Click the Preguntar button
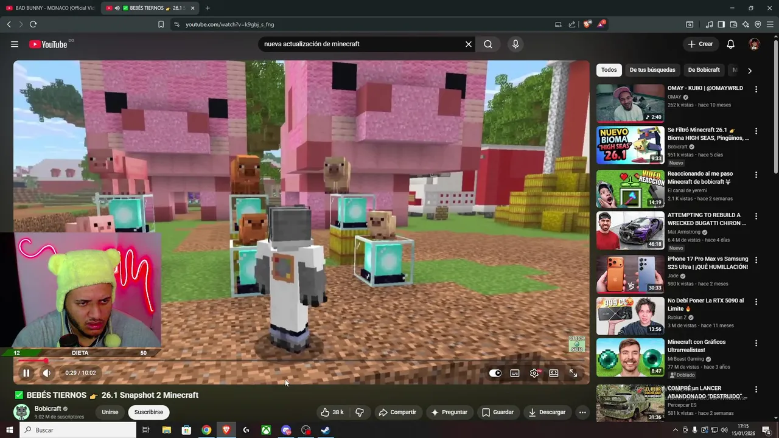The image size is (779, 438). pyautogui.click(x=449, y=412)
